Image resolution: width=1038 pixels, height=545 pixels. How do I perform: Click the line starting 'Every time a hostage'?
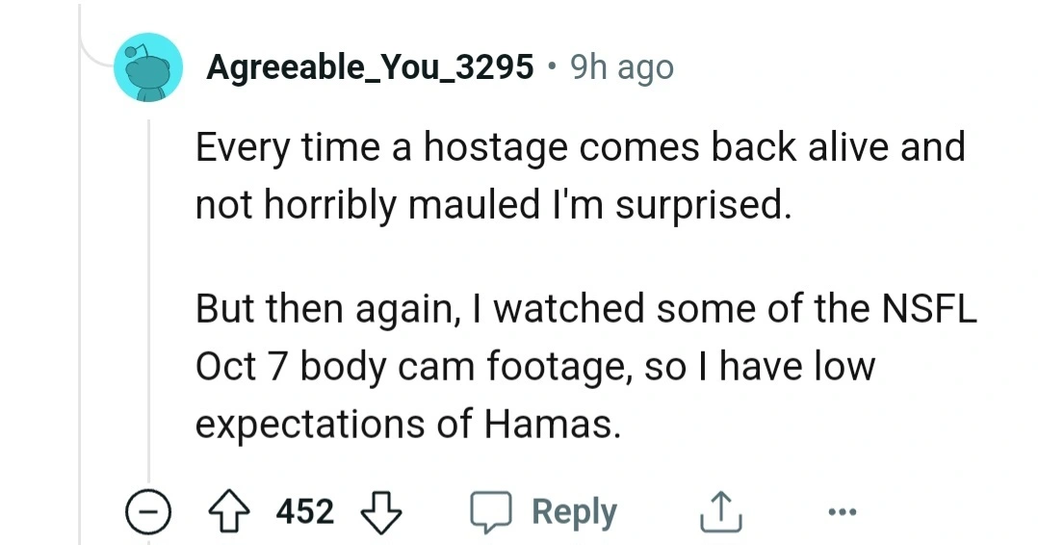point(580,147)
